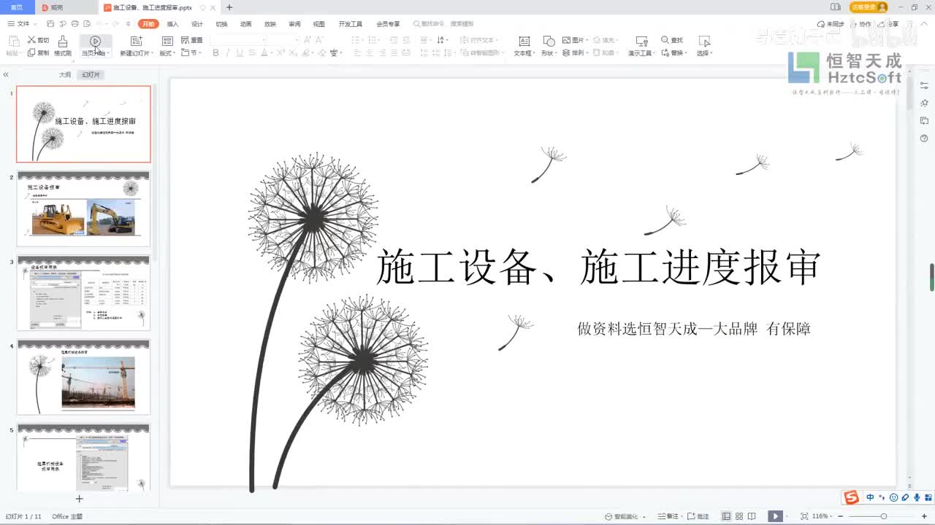Screen dimensions: 935x525
Task: Play slideshow from status bar button
Action: 775,516
